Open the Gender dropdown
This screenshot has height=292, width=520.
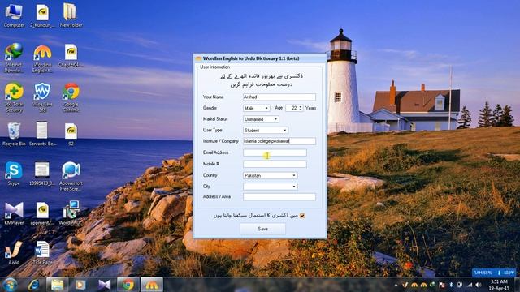[257, 108]
